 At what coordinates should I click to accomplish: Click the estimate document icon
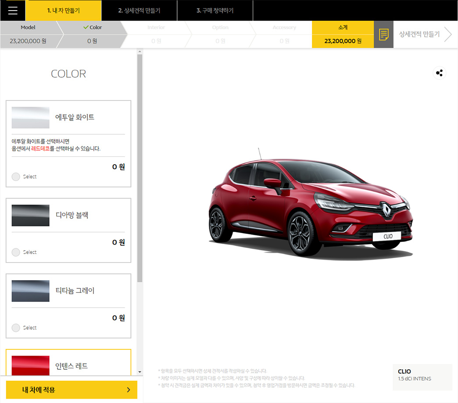pyautogui.click(x=383, y=34)
